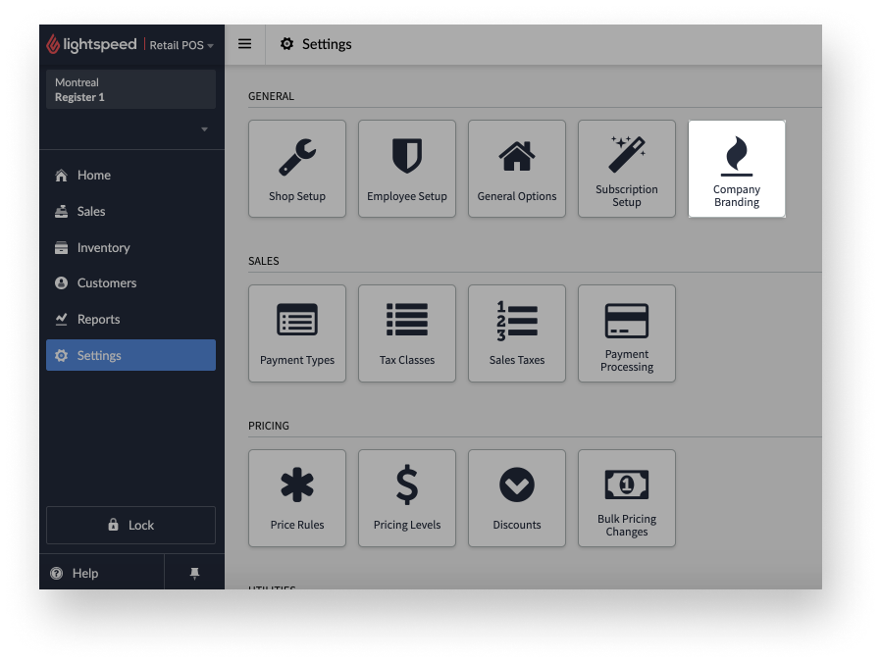Open the Pricing Levels dollar tile
The width and height of the screenshot is (881, 663).
click(x=407, y=498)
